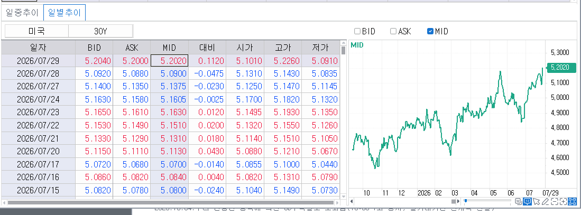Select the 일별추이 tab
The height and width of the screenshot is (215, 581).
(x=64, y=13)
